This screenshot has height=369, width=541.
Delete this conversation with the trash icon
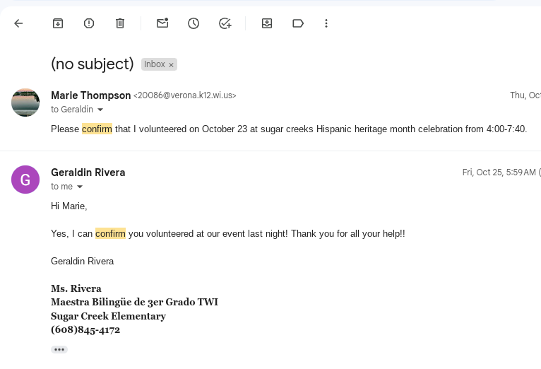120,23
